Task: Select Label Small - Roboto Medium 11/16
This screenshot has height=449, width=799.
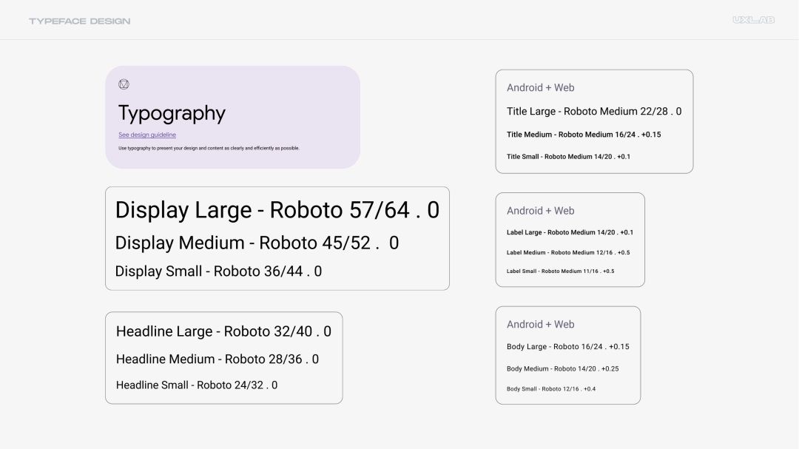Action: click(x=561, y=271)
